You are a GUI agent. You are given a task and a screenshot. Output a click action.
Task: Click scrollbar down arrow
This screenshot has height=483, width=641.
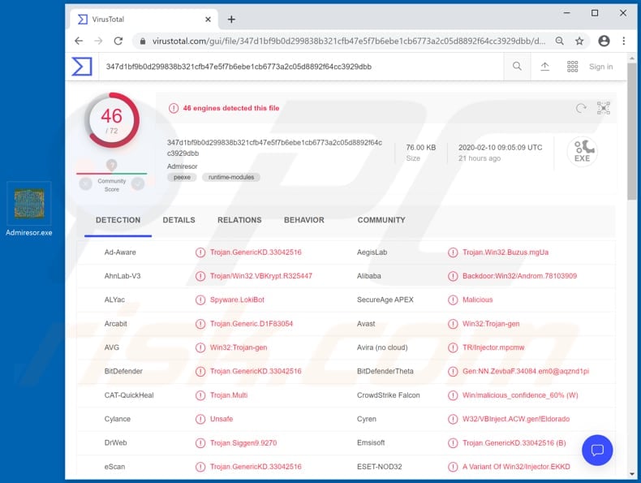(632, 474)
